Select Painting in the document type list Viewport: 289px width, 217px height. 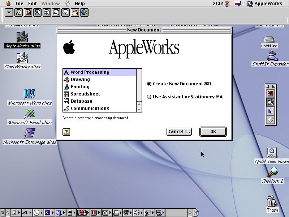pos(100,87)
